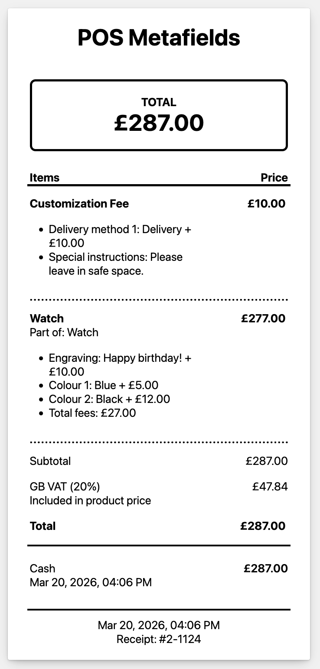Click the Subtotal label
This screenshot has width=320, height=669.
pyautogui.click(x=50, y=461)
